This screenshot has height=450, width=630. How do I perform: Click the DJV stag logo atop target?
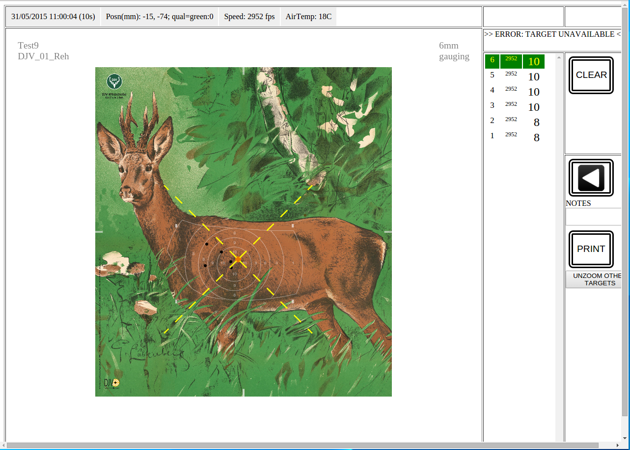(114, 81)
